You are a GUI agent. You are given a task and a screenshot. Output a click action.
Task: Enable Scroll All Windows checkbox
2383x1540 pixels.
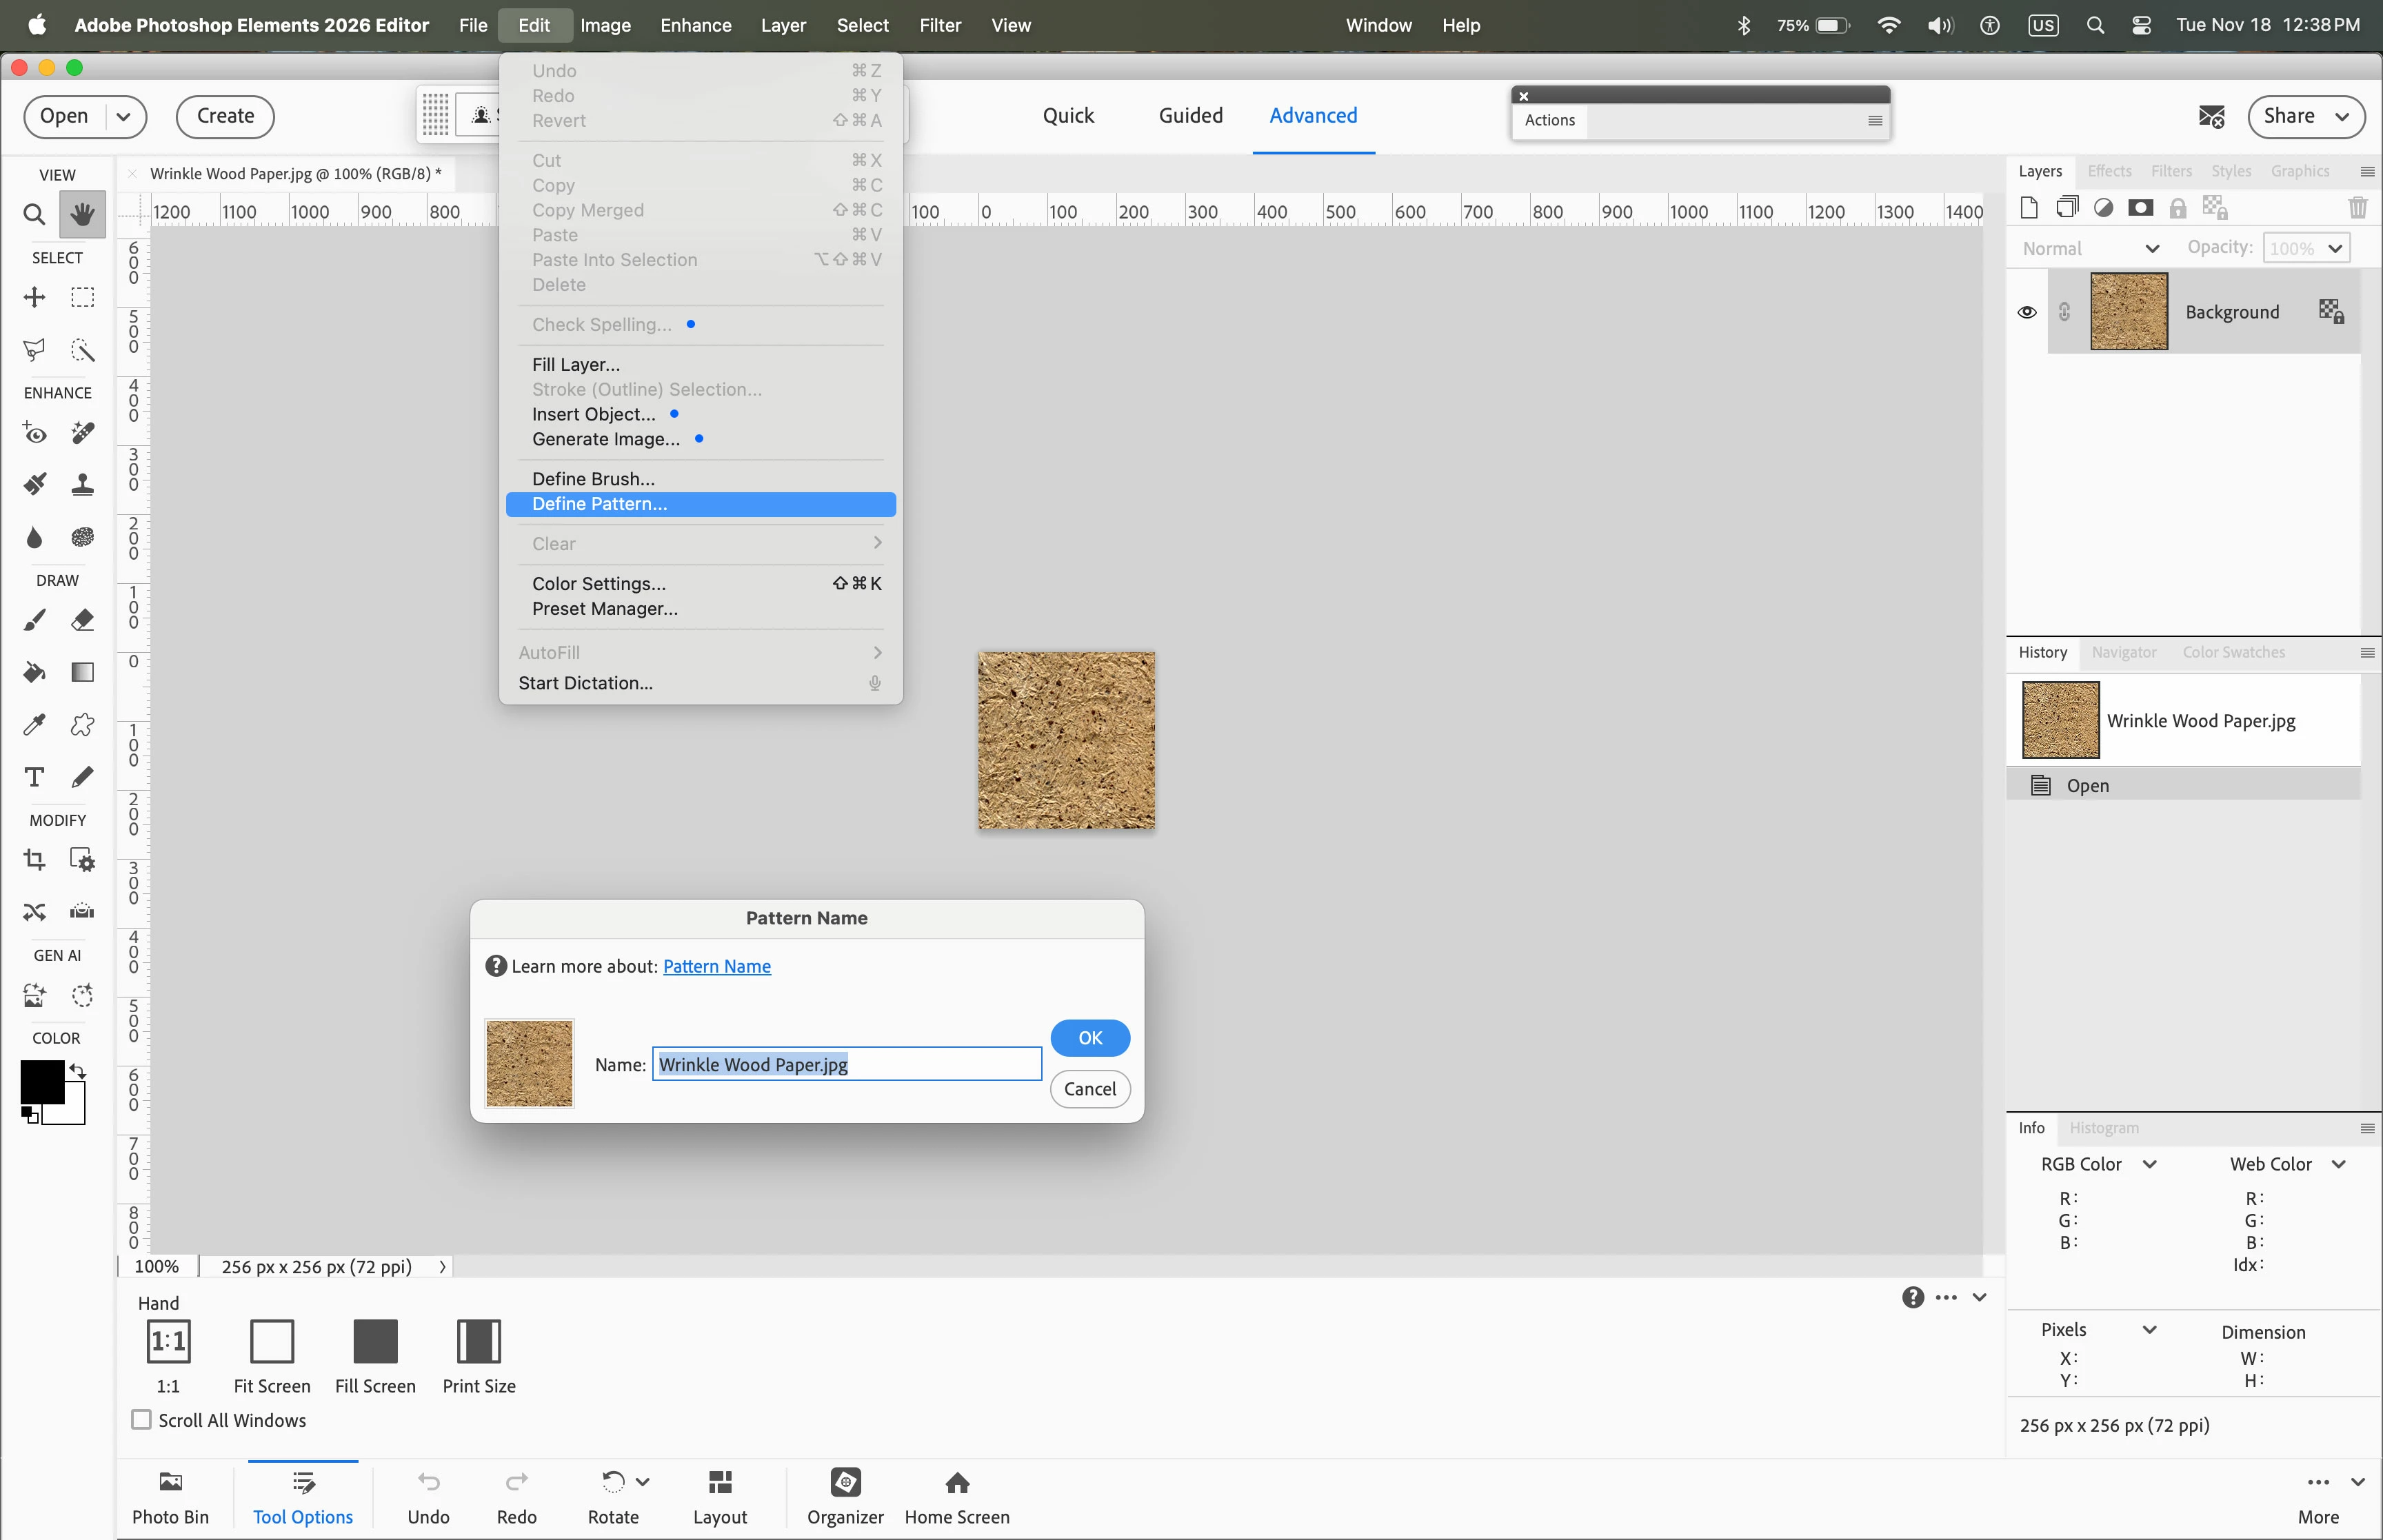click(x=142, y=1420)
